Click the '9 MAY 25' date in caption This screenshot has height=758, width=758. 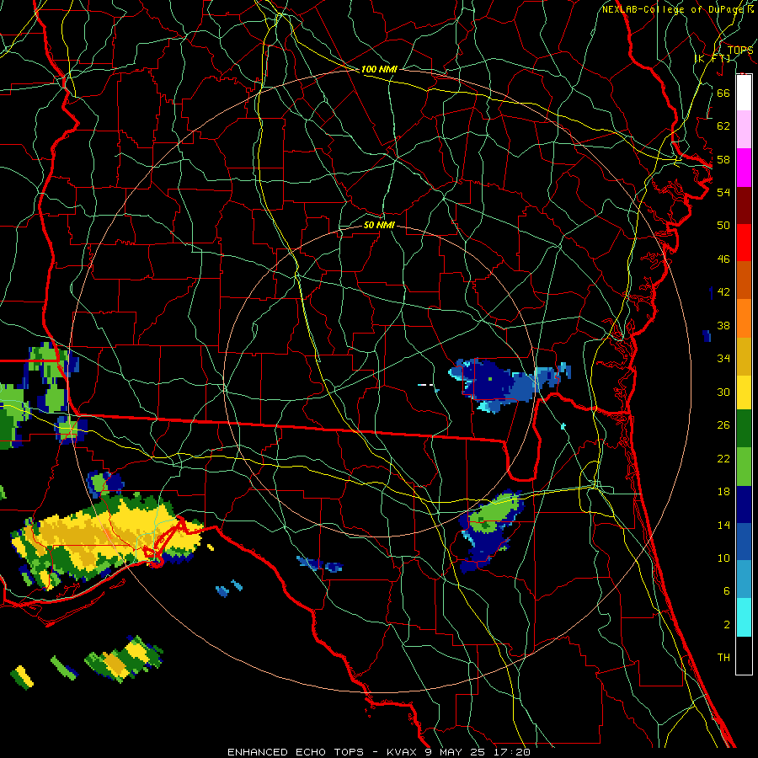[456, 752]
